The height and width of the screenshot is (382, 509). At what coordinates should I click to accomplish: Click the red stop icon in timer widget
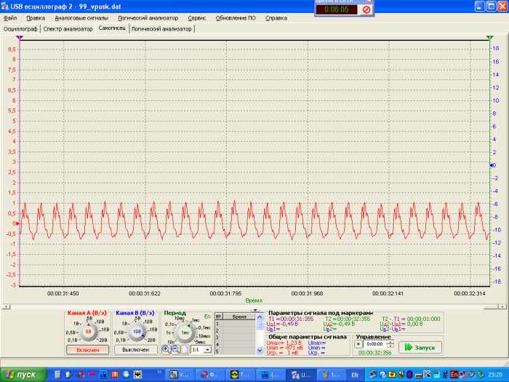click(x=366, y=9)
